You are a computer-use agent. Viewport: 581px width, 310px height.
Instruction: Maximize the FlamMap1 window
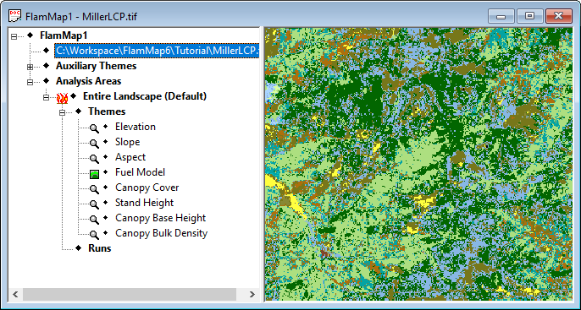pos(530,16)
